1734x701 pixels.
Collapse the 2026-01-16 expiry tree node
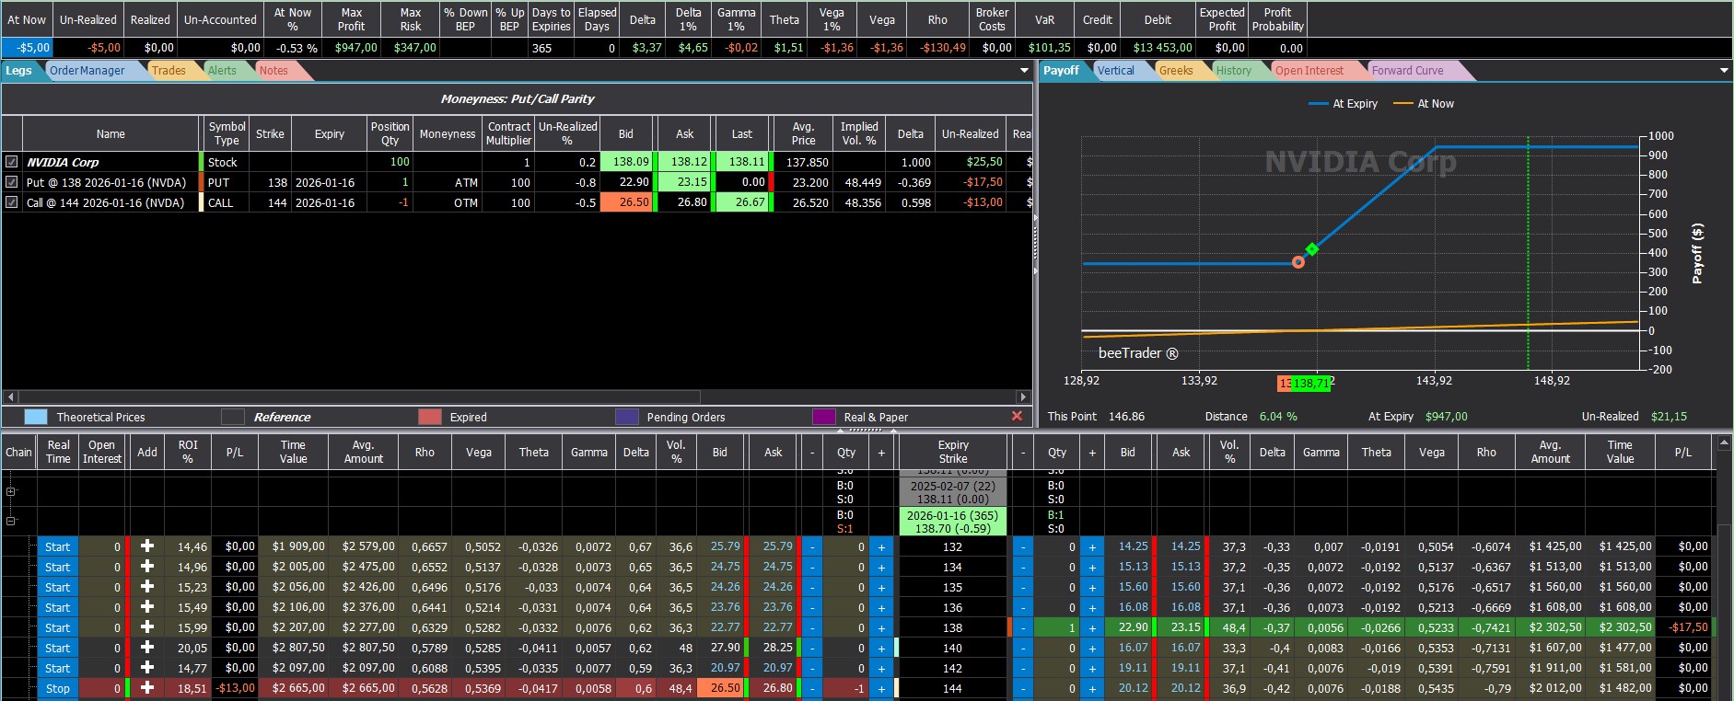coord(11,521)
